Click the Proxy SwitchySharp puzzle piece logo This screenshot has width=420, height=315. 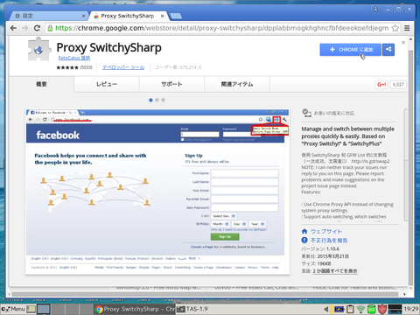click(38, 49)
